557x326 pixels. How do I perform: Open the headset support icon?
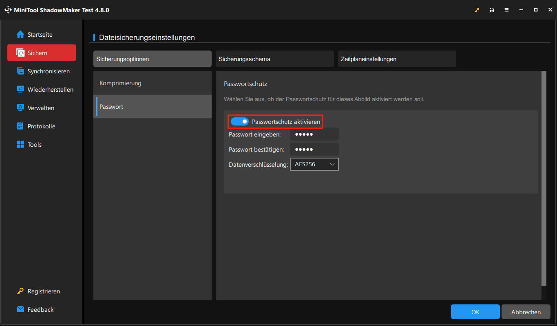(x=492, y=9)
